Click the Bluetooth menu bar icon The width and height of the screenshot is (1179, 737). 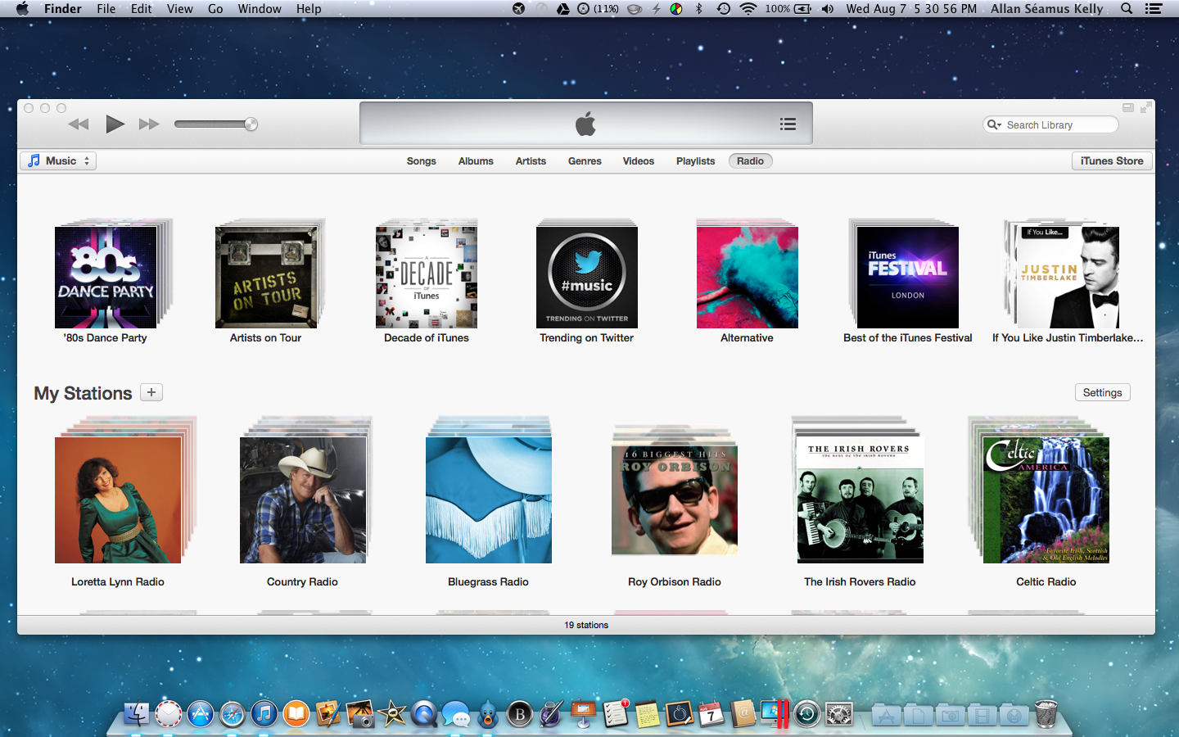699,9
